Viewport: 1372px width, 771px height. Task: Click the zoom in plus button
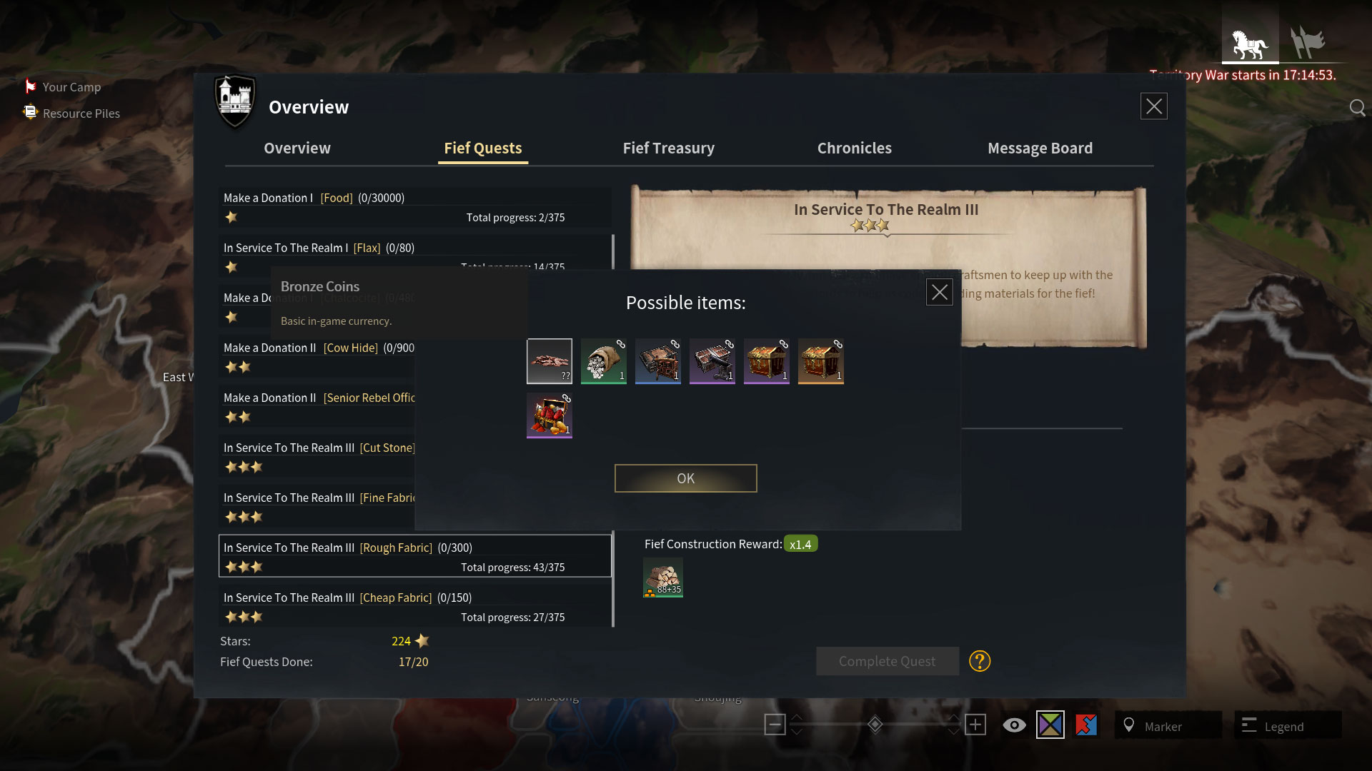click(975, 725)
